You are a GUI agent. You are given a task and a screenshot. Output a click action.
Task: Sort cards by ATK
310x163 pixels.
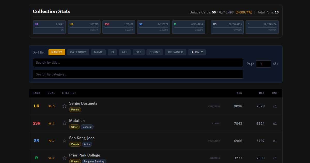pos(125,52)
